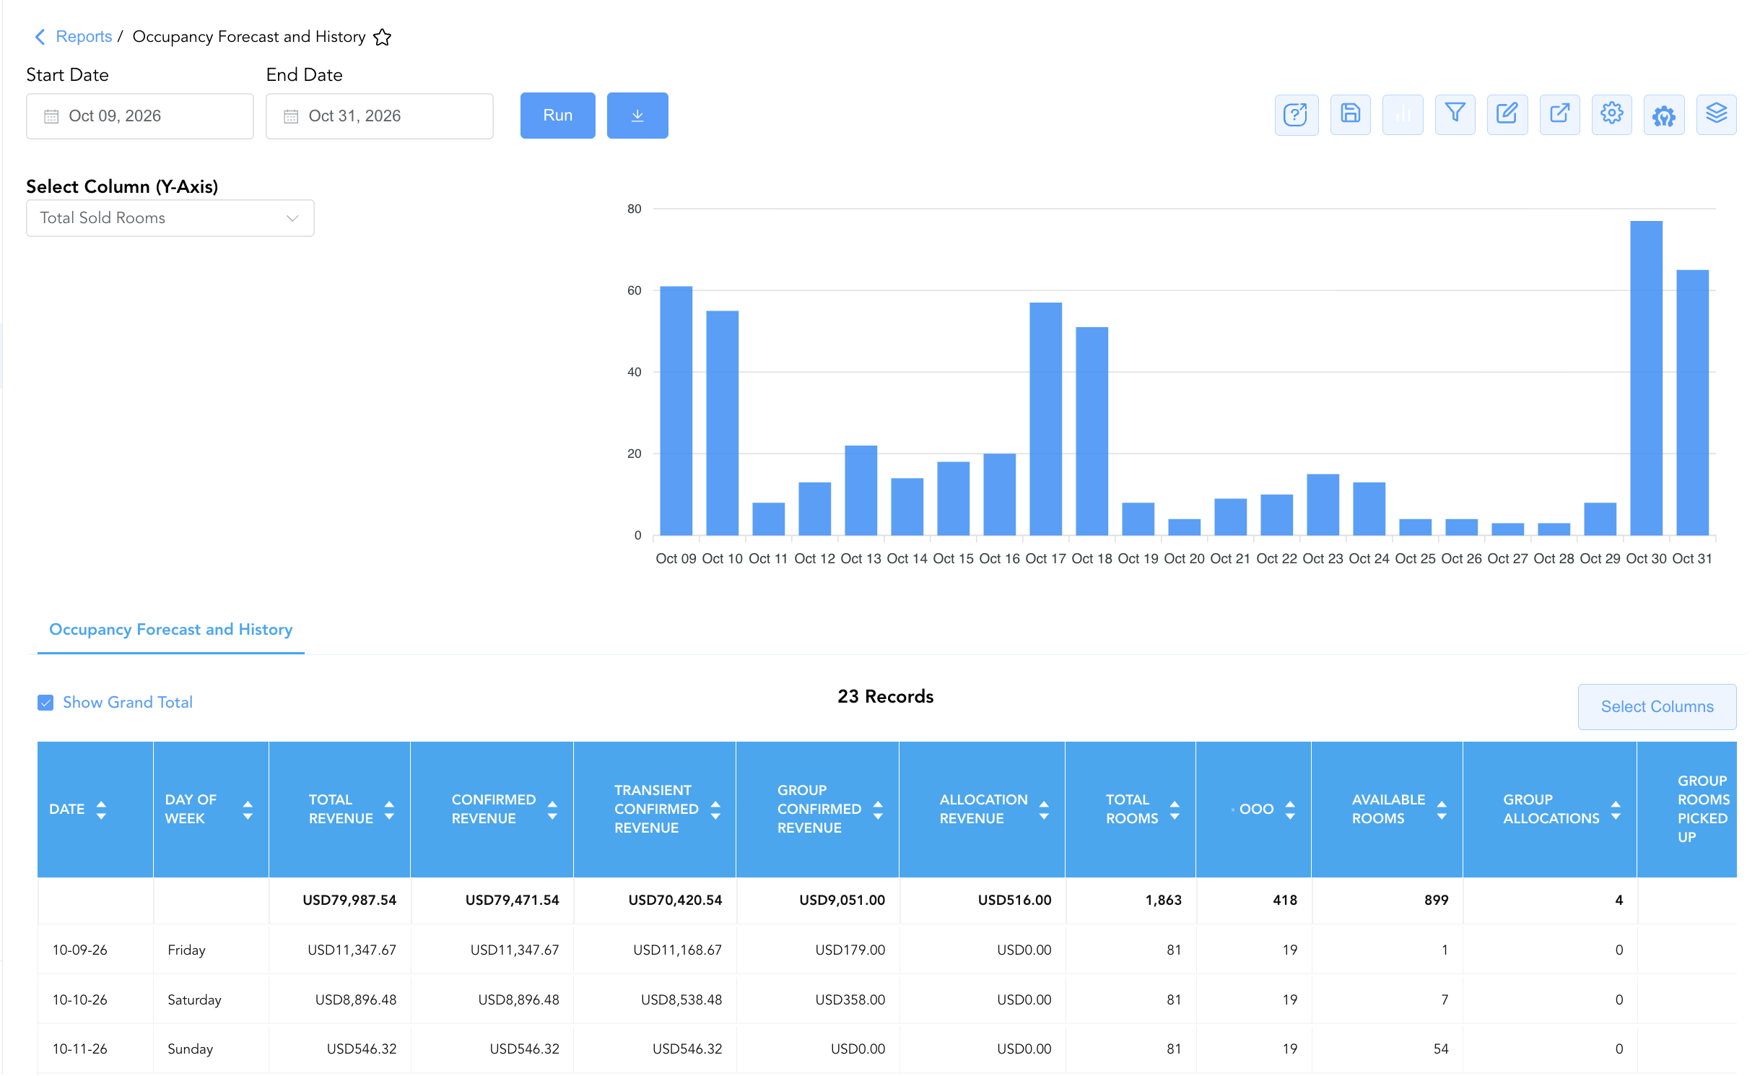Toggle the bar chart view icon

[1403, 115]
